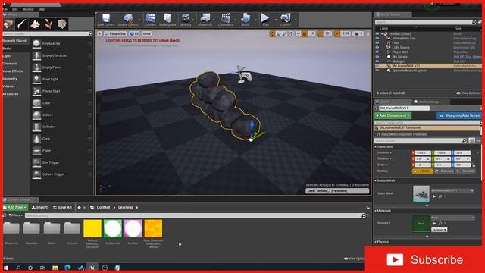This screenshot has height=273, width=485.
Task: Select the Lights category
Action: pyautogui.click(x=7, y=56)
